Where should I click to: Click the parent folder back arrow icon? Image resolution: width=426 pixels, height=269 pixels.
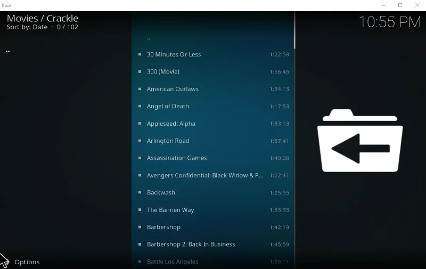click(x=360, y=141)
